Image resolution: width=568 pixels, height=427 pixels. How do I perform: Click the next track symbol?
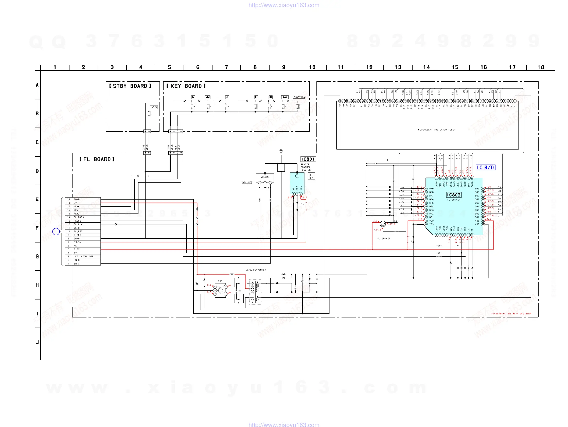285,97
